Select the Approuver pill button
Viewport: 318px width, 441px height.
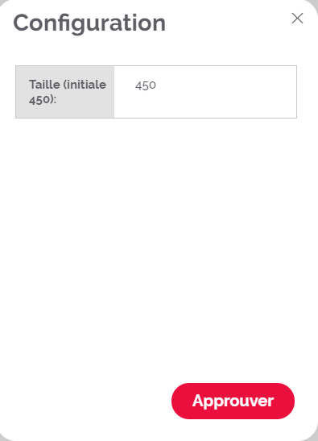[x=233, y=401]
